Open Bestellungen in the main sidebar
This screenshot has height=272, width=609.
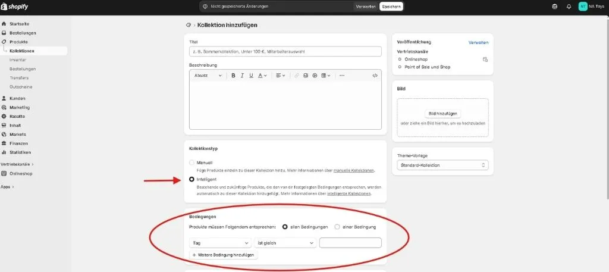tap(23, 33)
